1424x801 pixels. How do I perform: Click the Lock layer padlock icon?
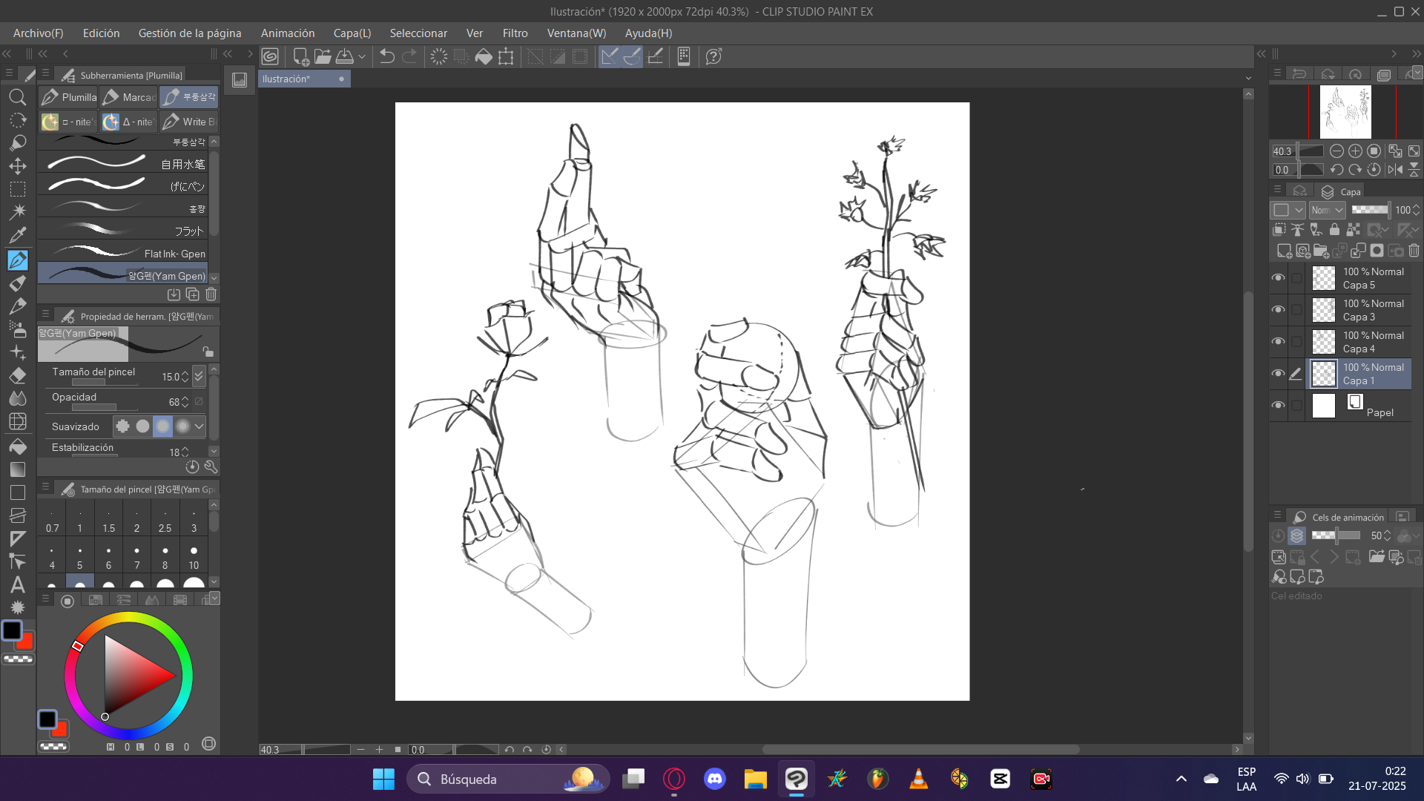tap(1335, 230)
